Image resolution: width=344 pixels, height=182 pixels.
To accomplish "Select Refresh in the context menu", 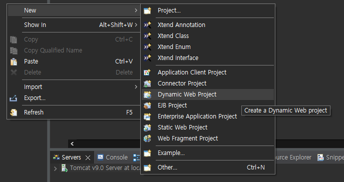I will tap(74, 112).
